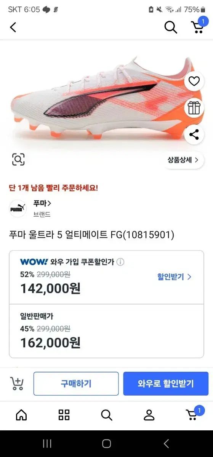This screenshot has width=213, height=457.
Task: Open my account profile tab
Action: click(x=149, y=415)
